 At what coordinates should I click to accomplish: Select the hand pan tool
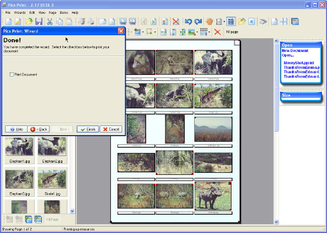[x=209, y=21]
